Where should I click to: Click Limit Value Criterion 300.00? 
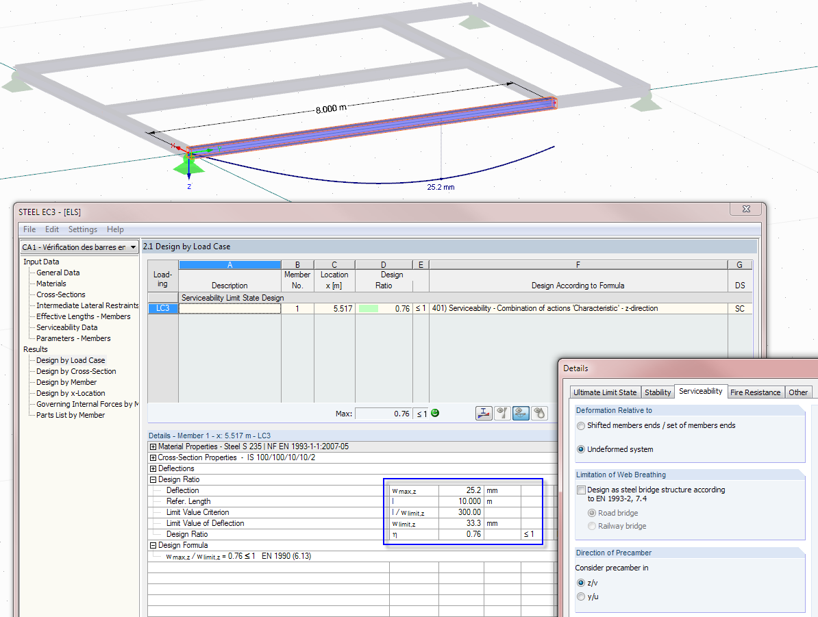tap(461, 513)
